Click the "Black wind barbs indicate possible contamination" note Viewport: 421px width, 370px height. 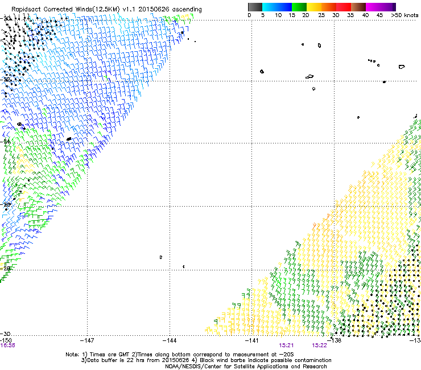pos(266,360)
